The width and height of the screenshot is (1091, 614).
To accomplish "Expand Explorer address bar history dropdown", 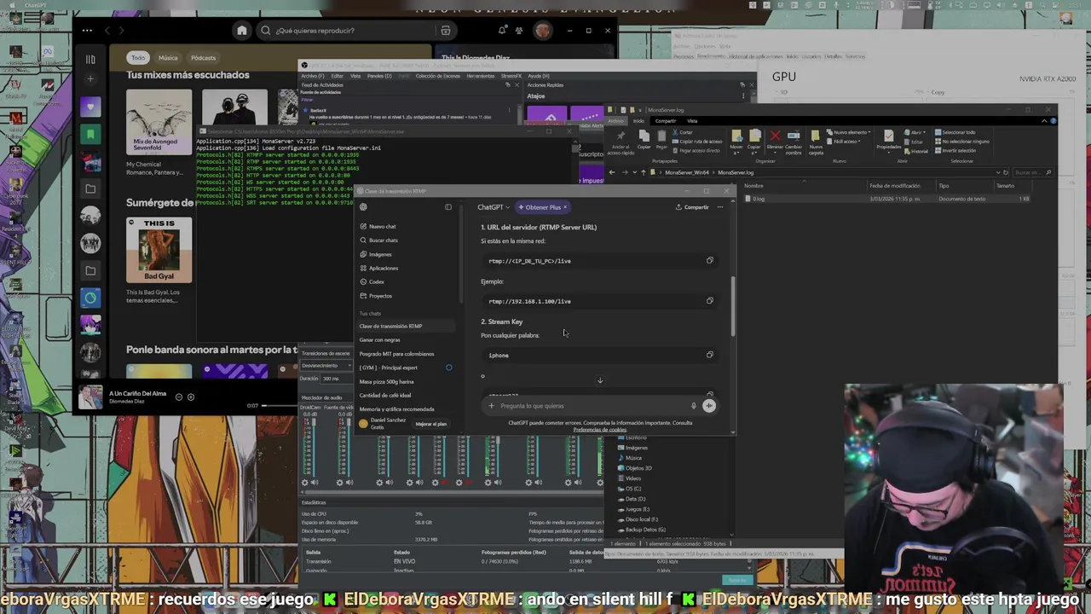I will [x=998, y=172].
